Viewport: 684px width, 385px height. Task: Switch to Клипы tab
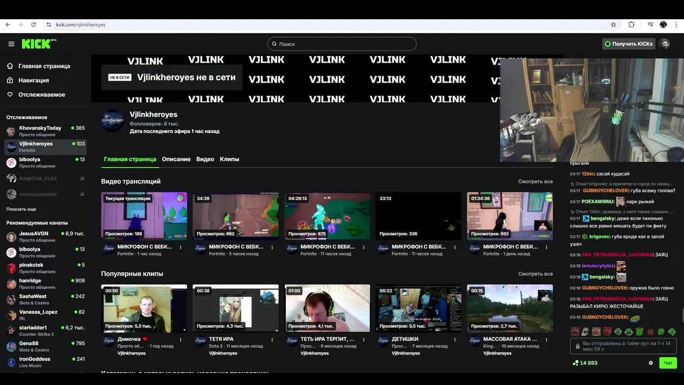click(229, 159)
